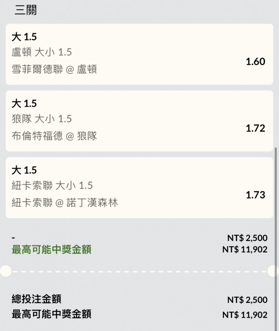
Task: Select the 1.72 odds for 狼隊
Action: tap(255, 128)
